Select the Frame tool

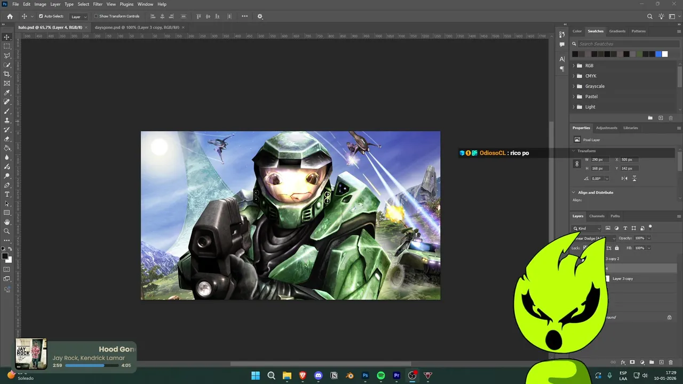tap(7, 83)
